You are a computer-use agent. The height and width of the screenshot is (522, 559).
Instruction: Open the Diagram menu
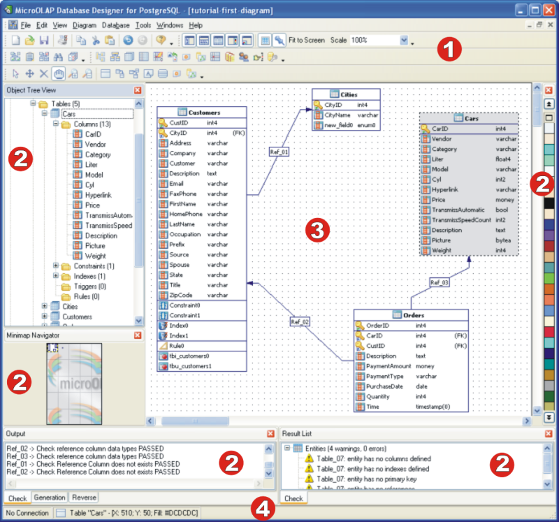click(x=84, y=25)
